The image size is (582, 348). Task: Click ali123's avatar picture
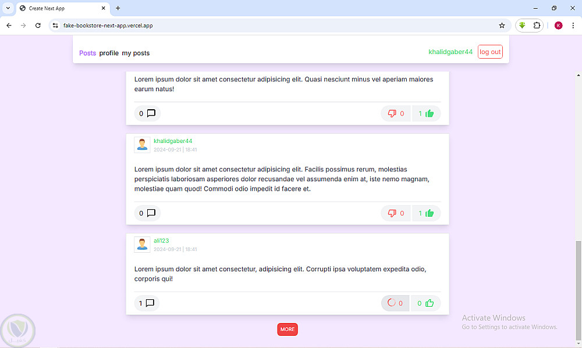pyautogui.click(x=142, y=245)
